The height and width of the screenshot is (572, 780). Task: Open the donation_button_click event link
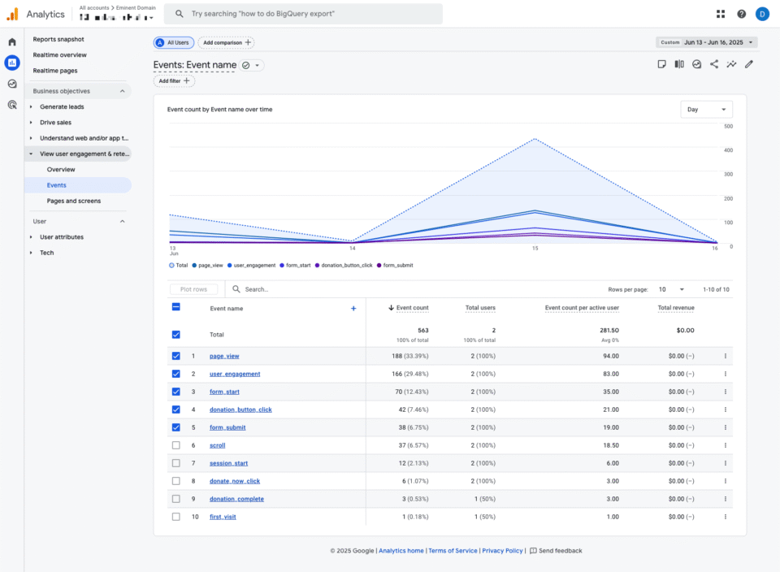coord(240,409)
